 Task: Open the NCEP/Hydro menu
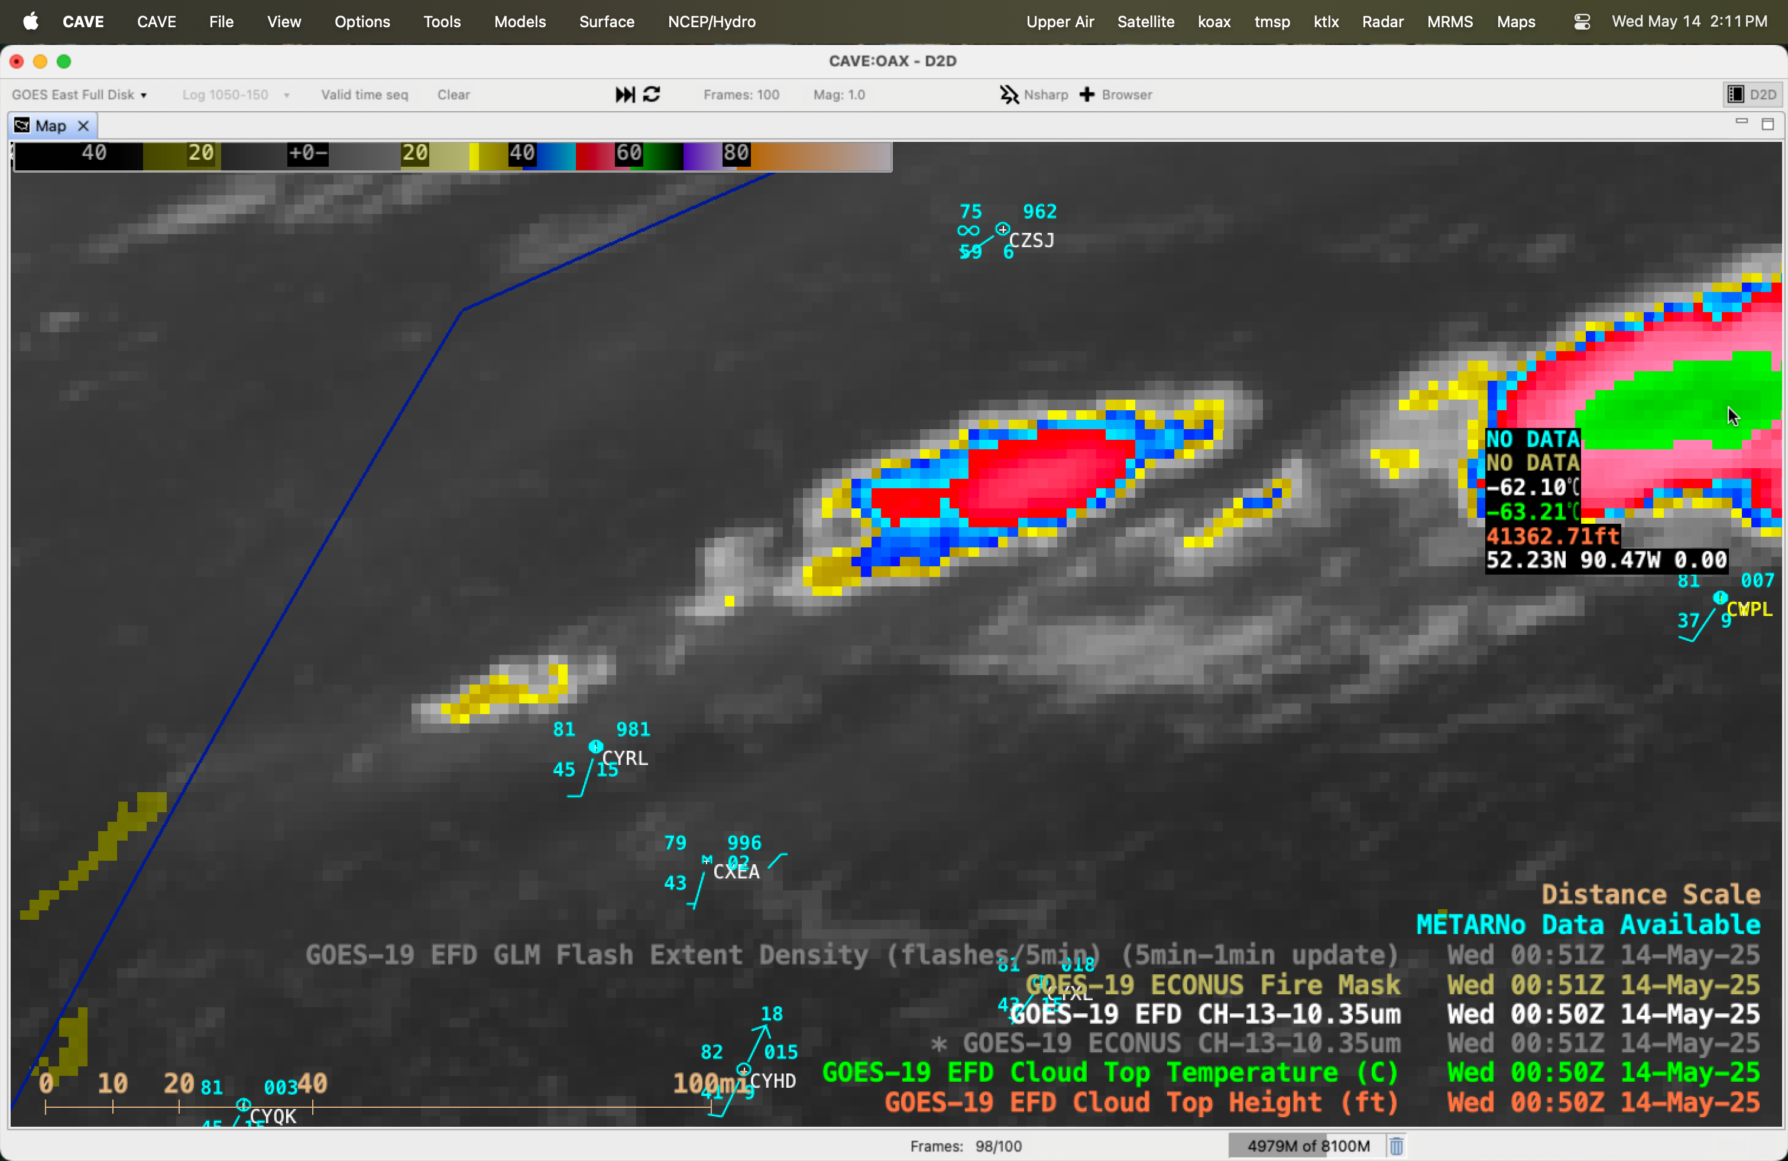711,22
